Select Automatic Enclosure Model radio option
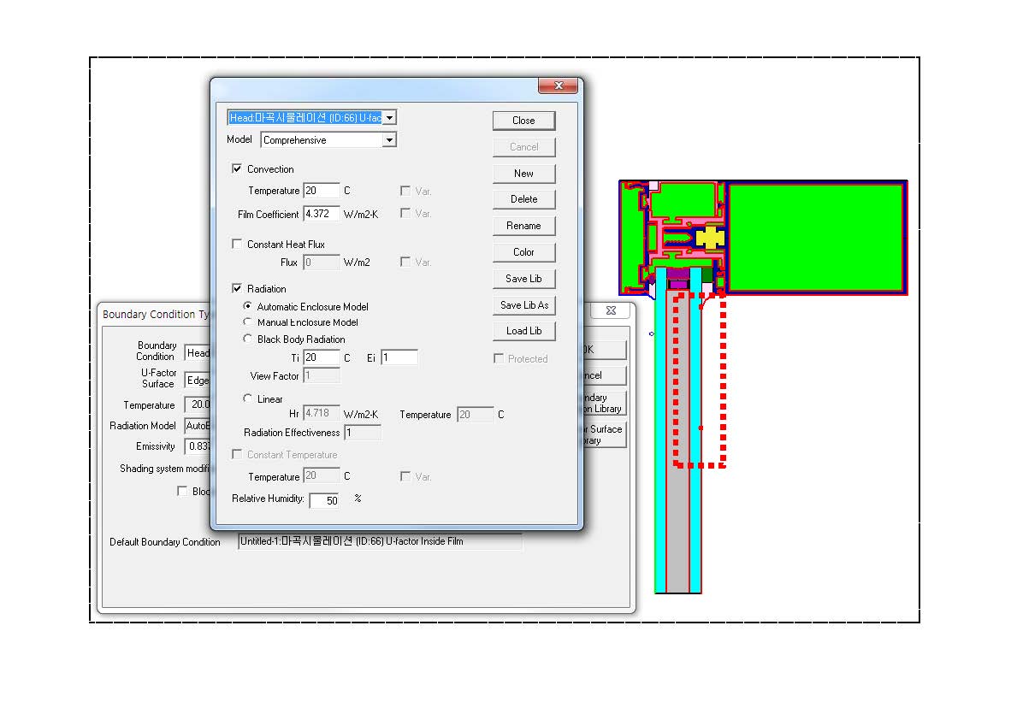The height and width of the screenshot is (714, 1011). tap(248, 307)
